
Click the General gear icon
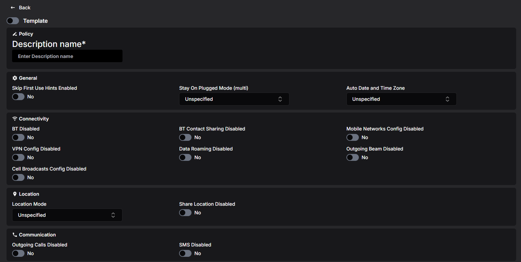pyautogui.click(x=14, y=78)
